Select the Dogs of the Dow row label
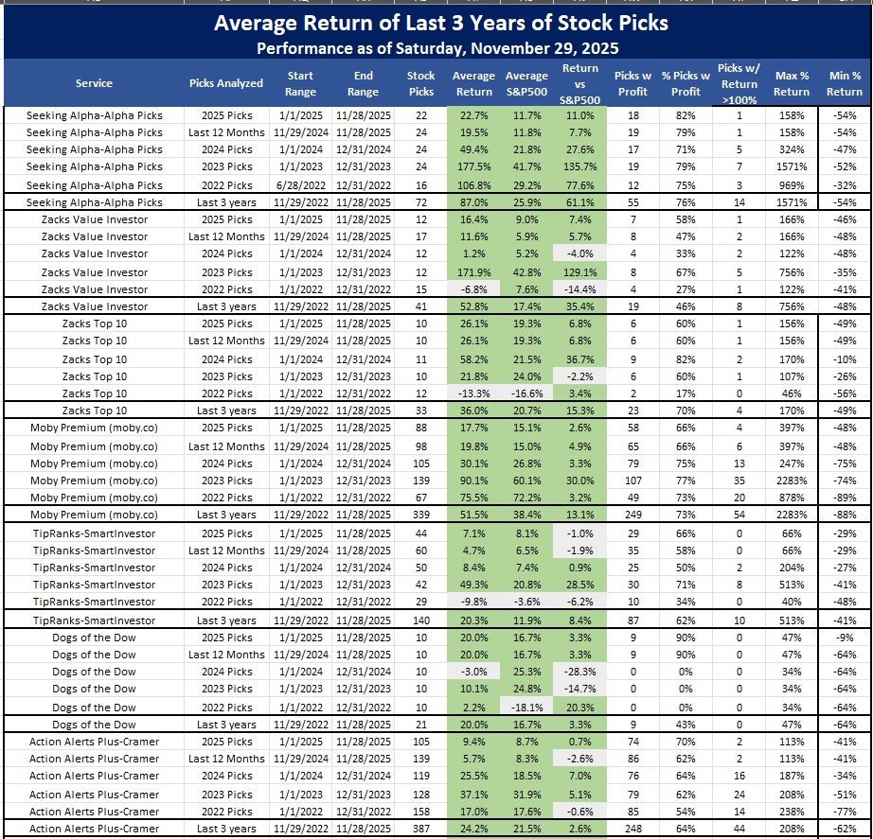Image resolution: width=873 pixels, height=839 pixels. 94,638
